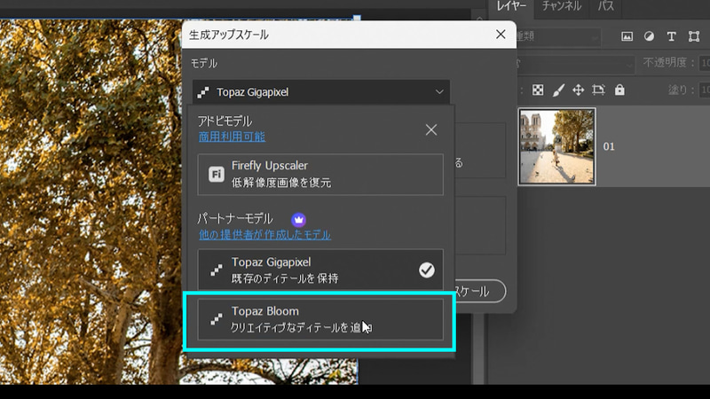The height and width of the screenshot is (399, 710).
Task: Click the purple crown premium badge
Action: pos(298,220)
